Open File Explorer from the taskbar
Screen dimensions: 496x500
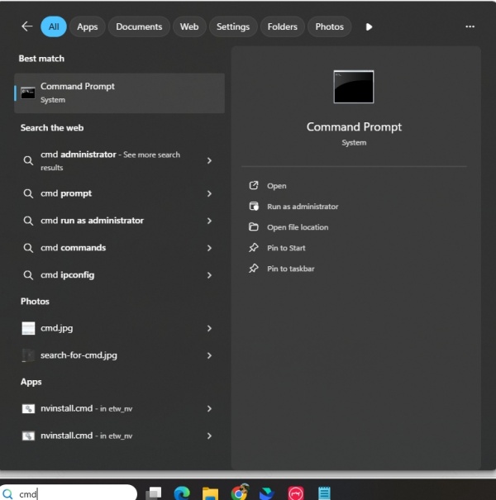[210, 493]
